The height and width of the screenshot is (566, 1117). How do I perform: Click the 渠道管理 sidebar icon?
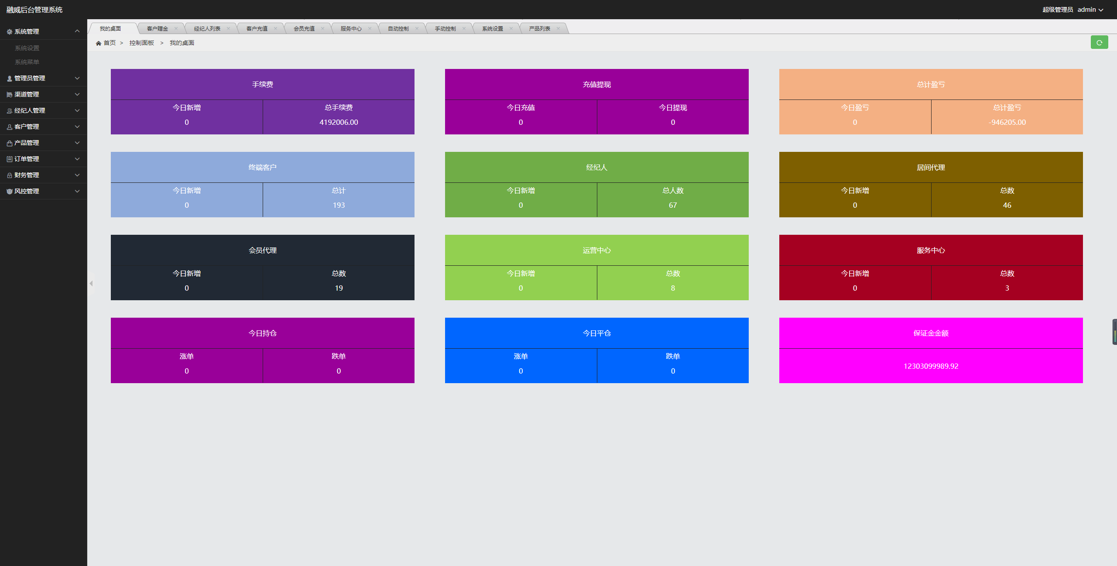10,95
